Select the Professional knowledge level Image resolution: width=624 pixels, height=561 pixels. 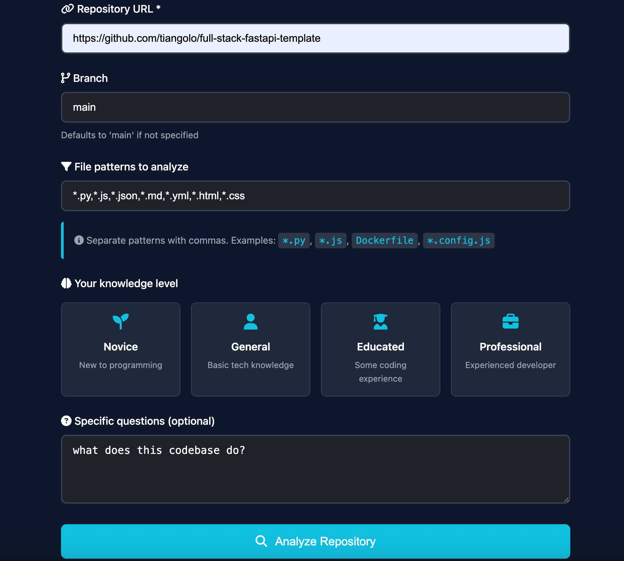(510, 349)
